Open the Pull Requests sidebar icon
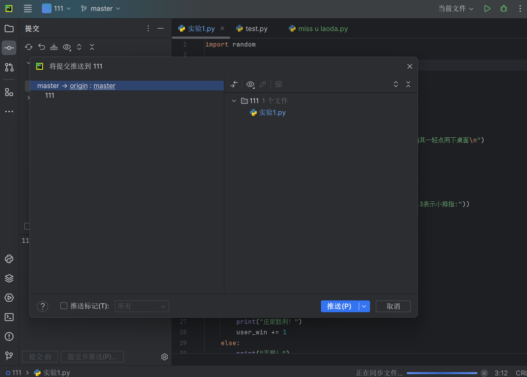527x377 pixels. [9, 67]
